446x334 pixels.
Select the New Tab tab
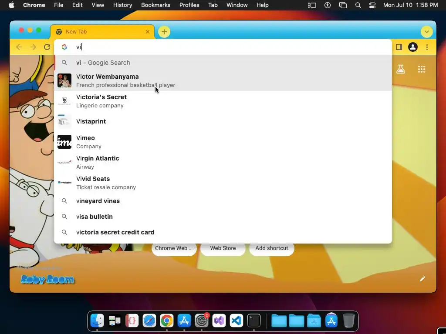102,32
